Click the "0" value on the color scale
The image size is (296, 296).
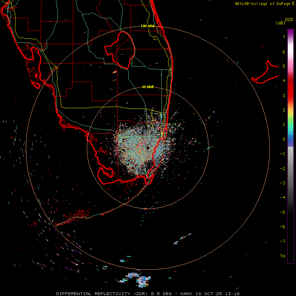tap(284, 139)
